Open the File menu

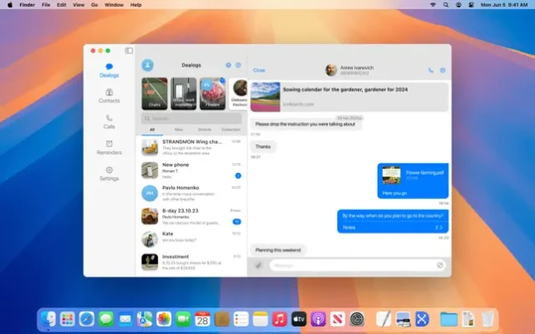pyautogui.click(x=46, y=5)
